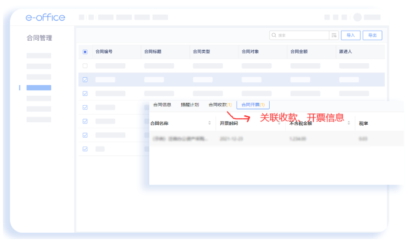The image size is (405, 241).
Task: Click the 导出 button
Action: [x=373, y=35]
